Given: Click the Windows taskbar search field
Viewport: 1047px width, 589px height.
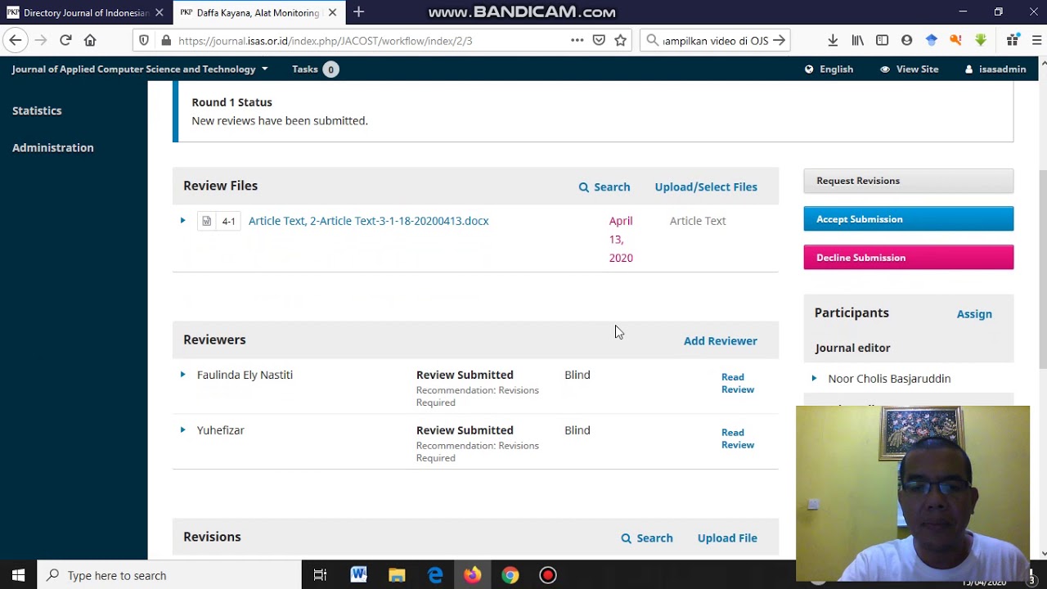Looking at the screenshot, I should tap(169, 575).
